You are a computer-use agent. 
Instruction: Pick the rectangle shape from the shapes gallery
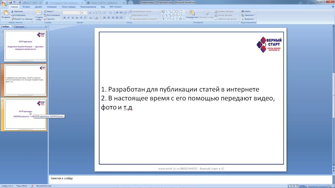coord(174,11)
